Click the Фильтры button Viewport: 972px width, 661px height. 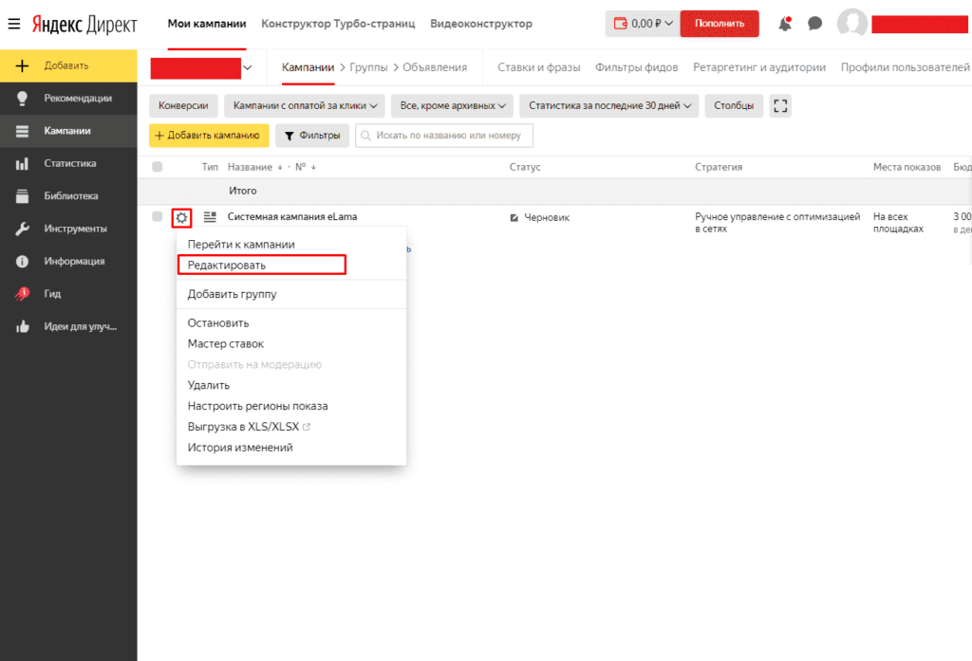[312, 136]
